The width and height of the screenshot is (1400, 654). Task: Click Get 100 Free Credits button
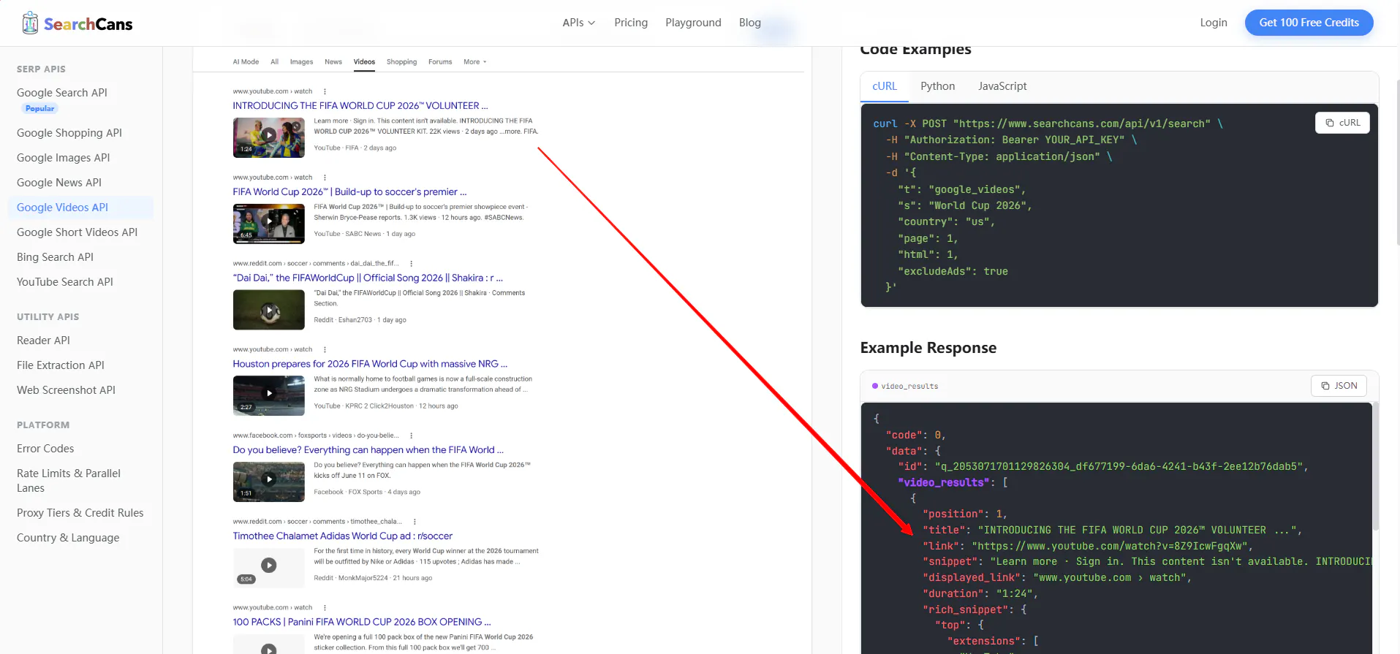point(1309,23)
